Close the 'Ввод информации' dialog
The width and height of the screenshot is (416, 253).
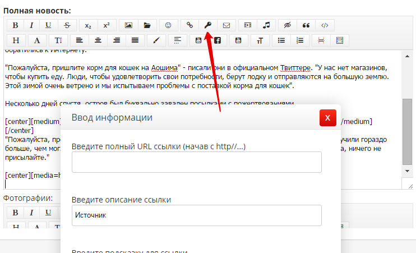coord(327,118)
